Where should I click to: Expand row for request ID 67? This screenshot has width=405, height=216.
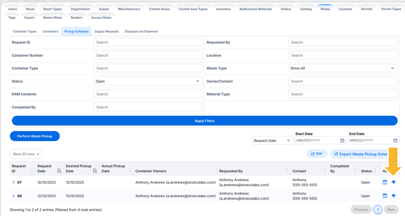click(13, 182)
